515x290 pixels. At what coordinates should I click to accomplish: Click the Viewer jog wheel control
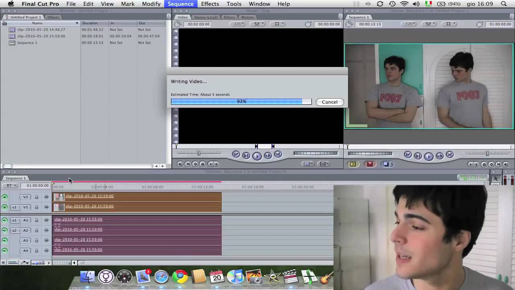click(x=315, y=153)
